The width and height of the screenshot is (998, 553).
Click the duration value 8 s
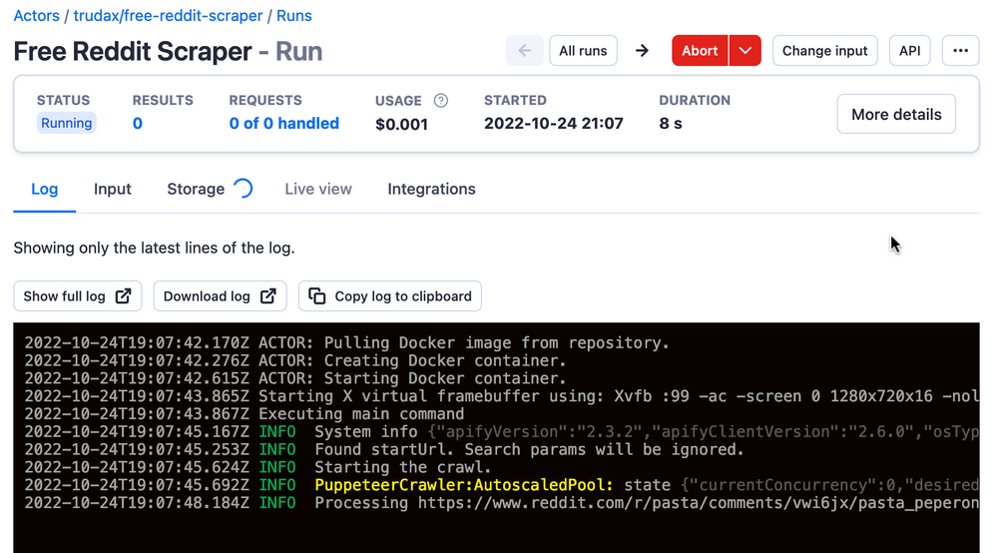671,124
